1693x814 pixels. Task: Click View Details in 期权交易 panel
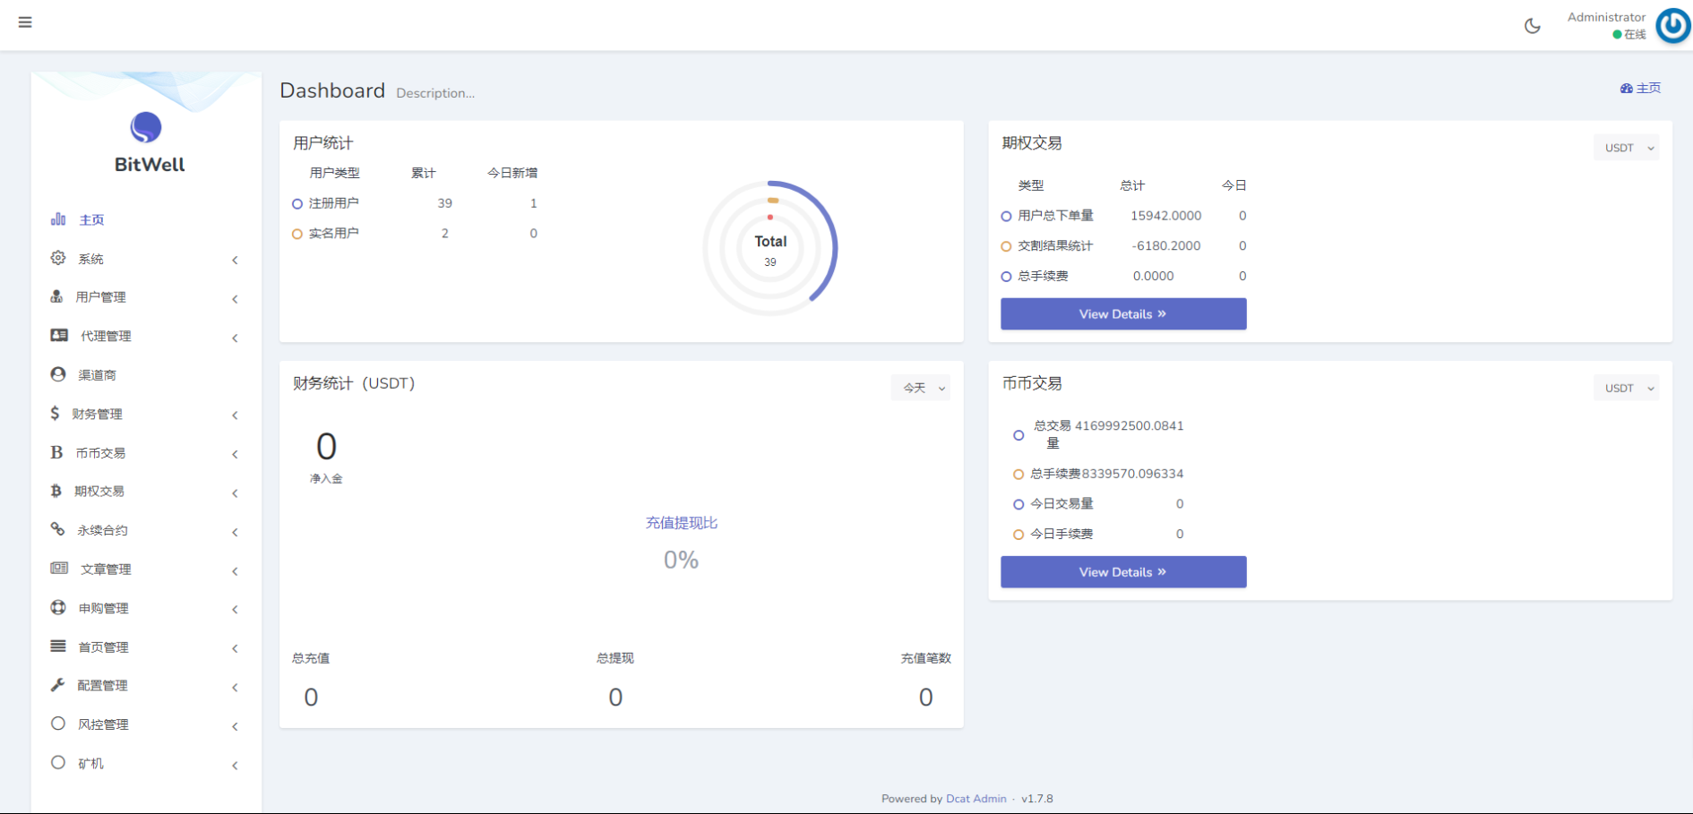coord(1122,313)
